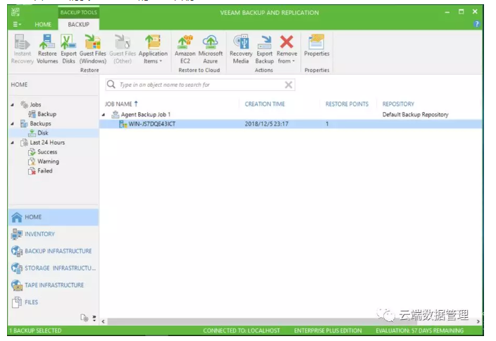
Task: Open the Export Disks tool
Action: click(x=68, y=49)
